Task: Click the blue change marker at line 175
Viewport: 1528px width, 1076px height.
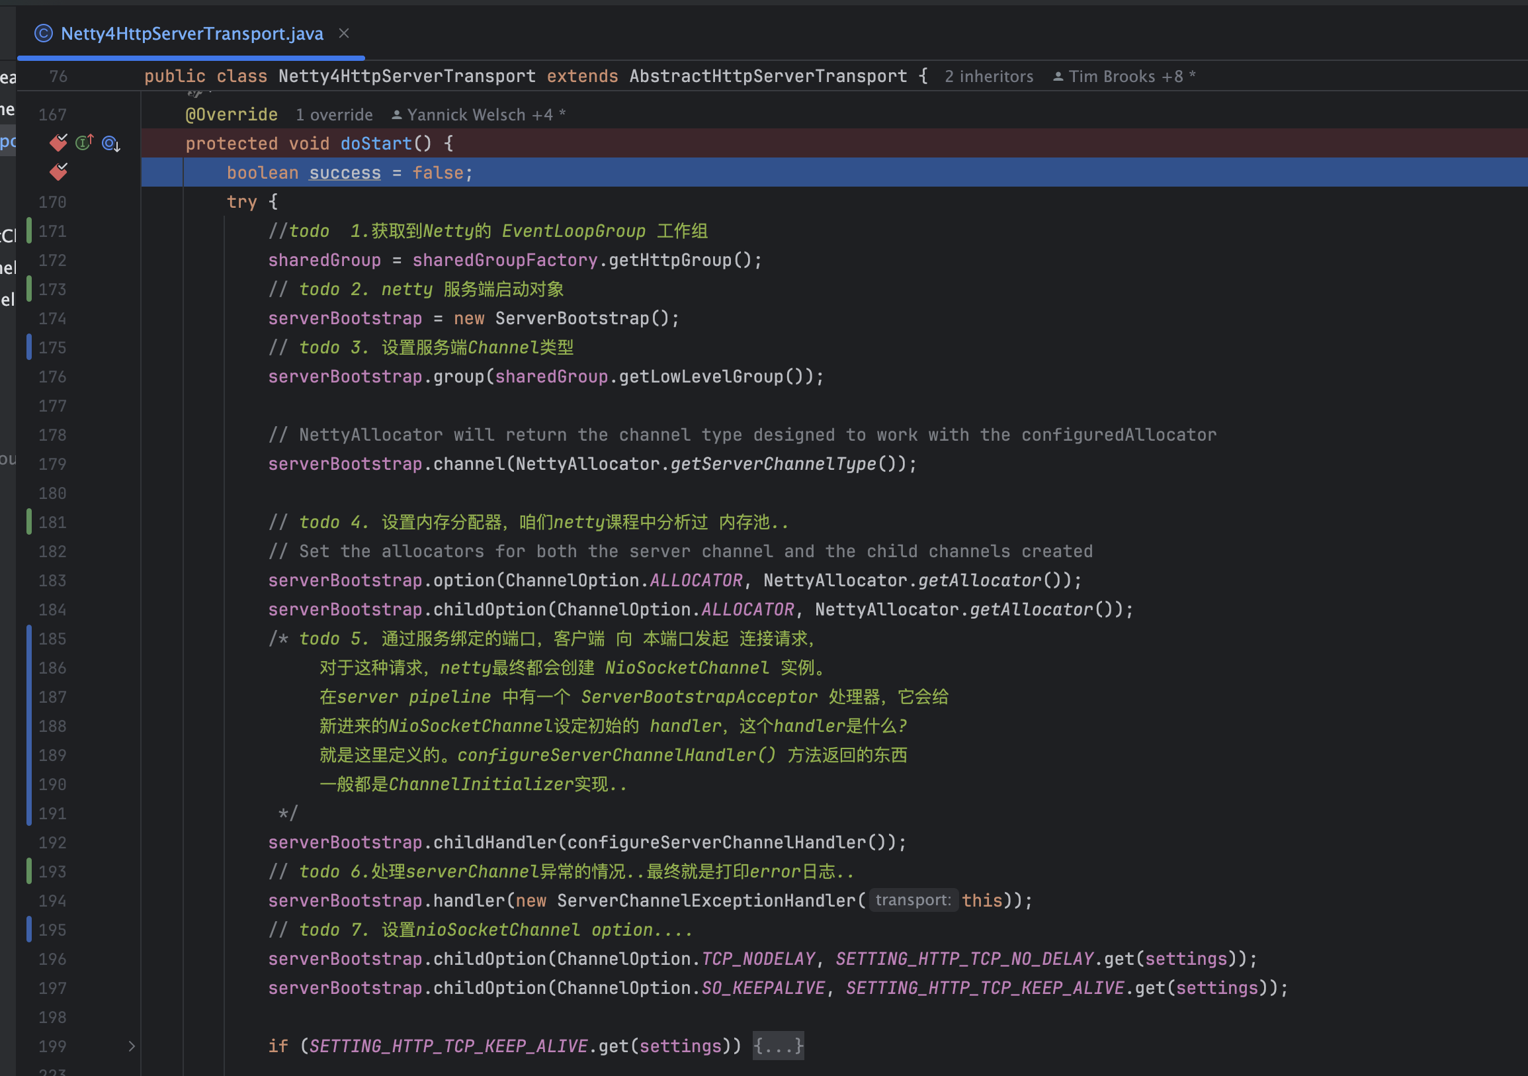Action: [x=29, y=347]
